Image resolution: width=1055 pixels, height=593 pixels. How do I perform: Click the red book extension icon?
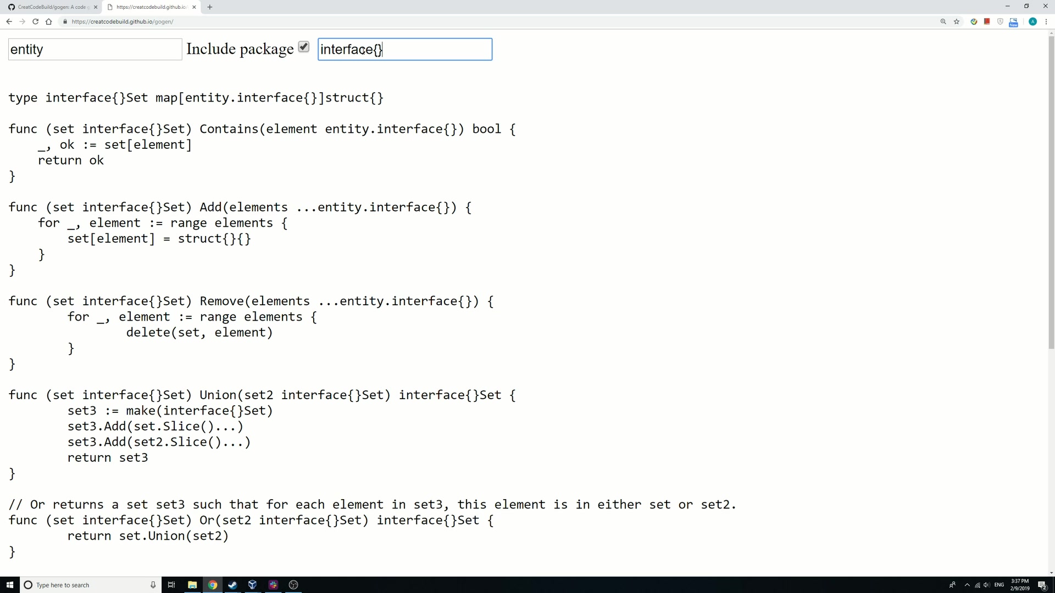point(987,21)
